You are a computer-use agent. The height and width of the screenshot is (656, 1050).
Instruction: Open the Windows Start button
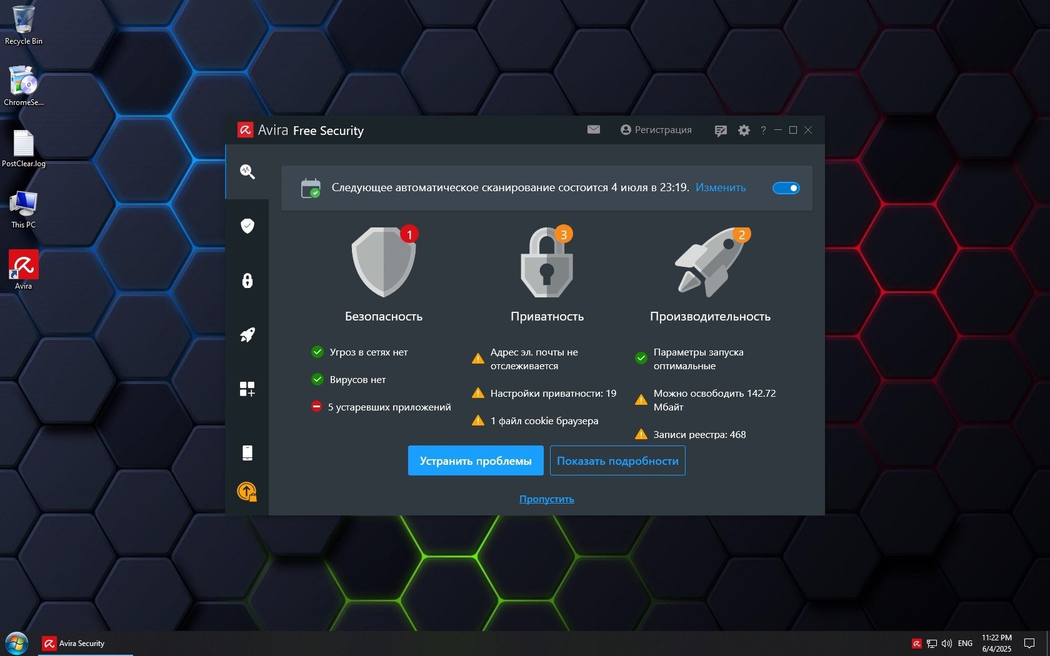click(x=17, y=644)
